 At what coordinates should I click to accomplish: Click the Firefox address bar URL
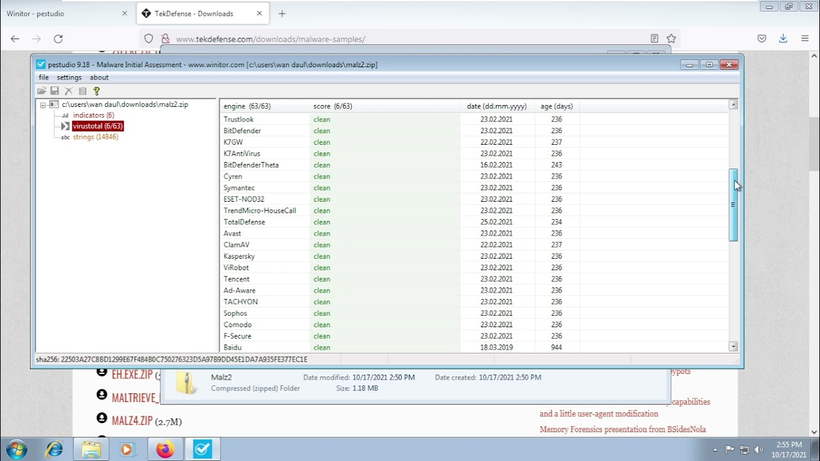(270, 39)
